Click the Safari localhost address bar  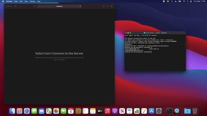click(x=59, y=6)
